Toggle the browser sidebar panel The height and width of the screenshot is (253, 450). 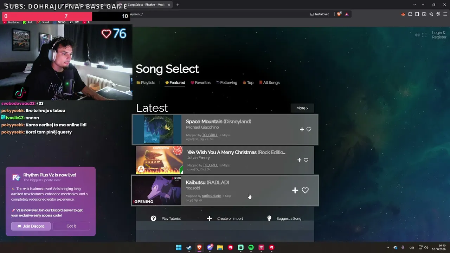coord(417,14)
